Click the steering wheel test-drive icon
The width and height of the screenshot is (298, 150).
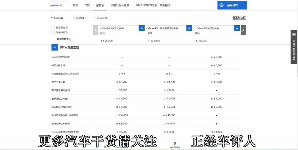coord(221,5)
